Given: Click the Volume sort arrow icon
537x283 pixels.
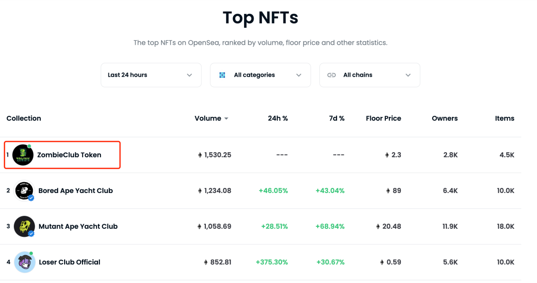Looking at the screenshot, I should (226, 119).
